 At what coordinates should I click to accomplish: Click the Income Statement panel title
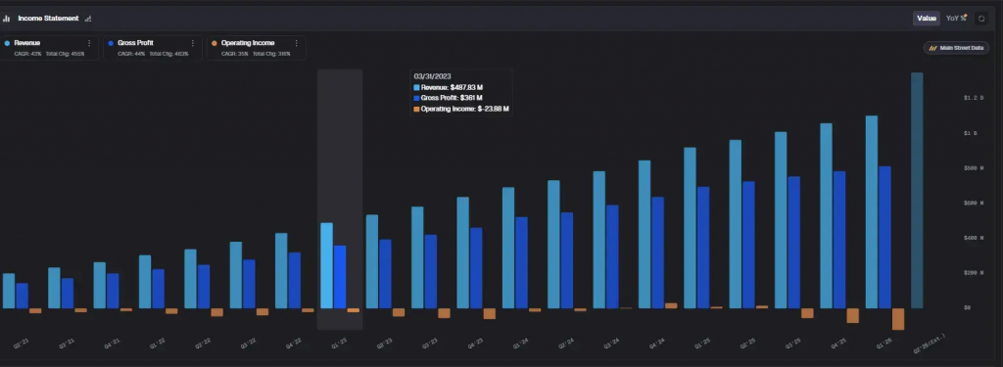(x=48, y=19)
